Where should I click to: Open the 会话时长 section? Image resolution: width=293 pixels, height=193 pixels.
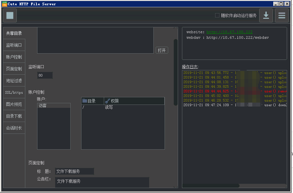[x=14, y=128]
